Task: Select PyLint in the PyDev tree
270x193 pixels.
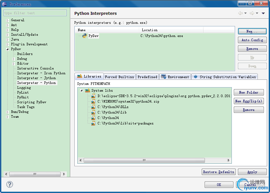Action: [23, 92]
